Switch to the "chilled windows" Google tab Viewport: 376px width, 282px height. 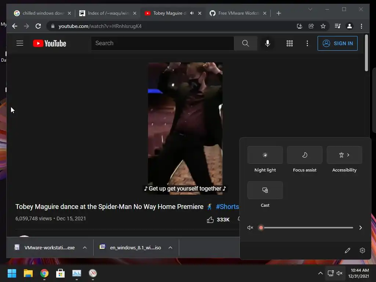click(43, 13)
